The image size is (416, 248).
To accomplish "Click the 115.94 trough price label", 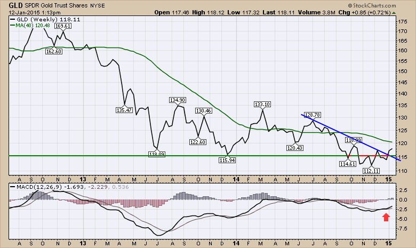I will pyautogui.click(x=227, y=160).
